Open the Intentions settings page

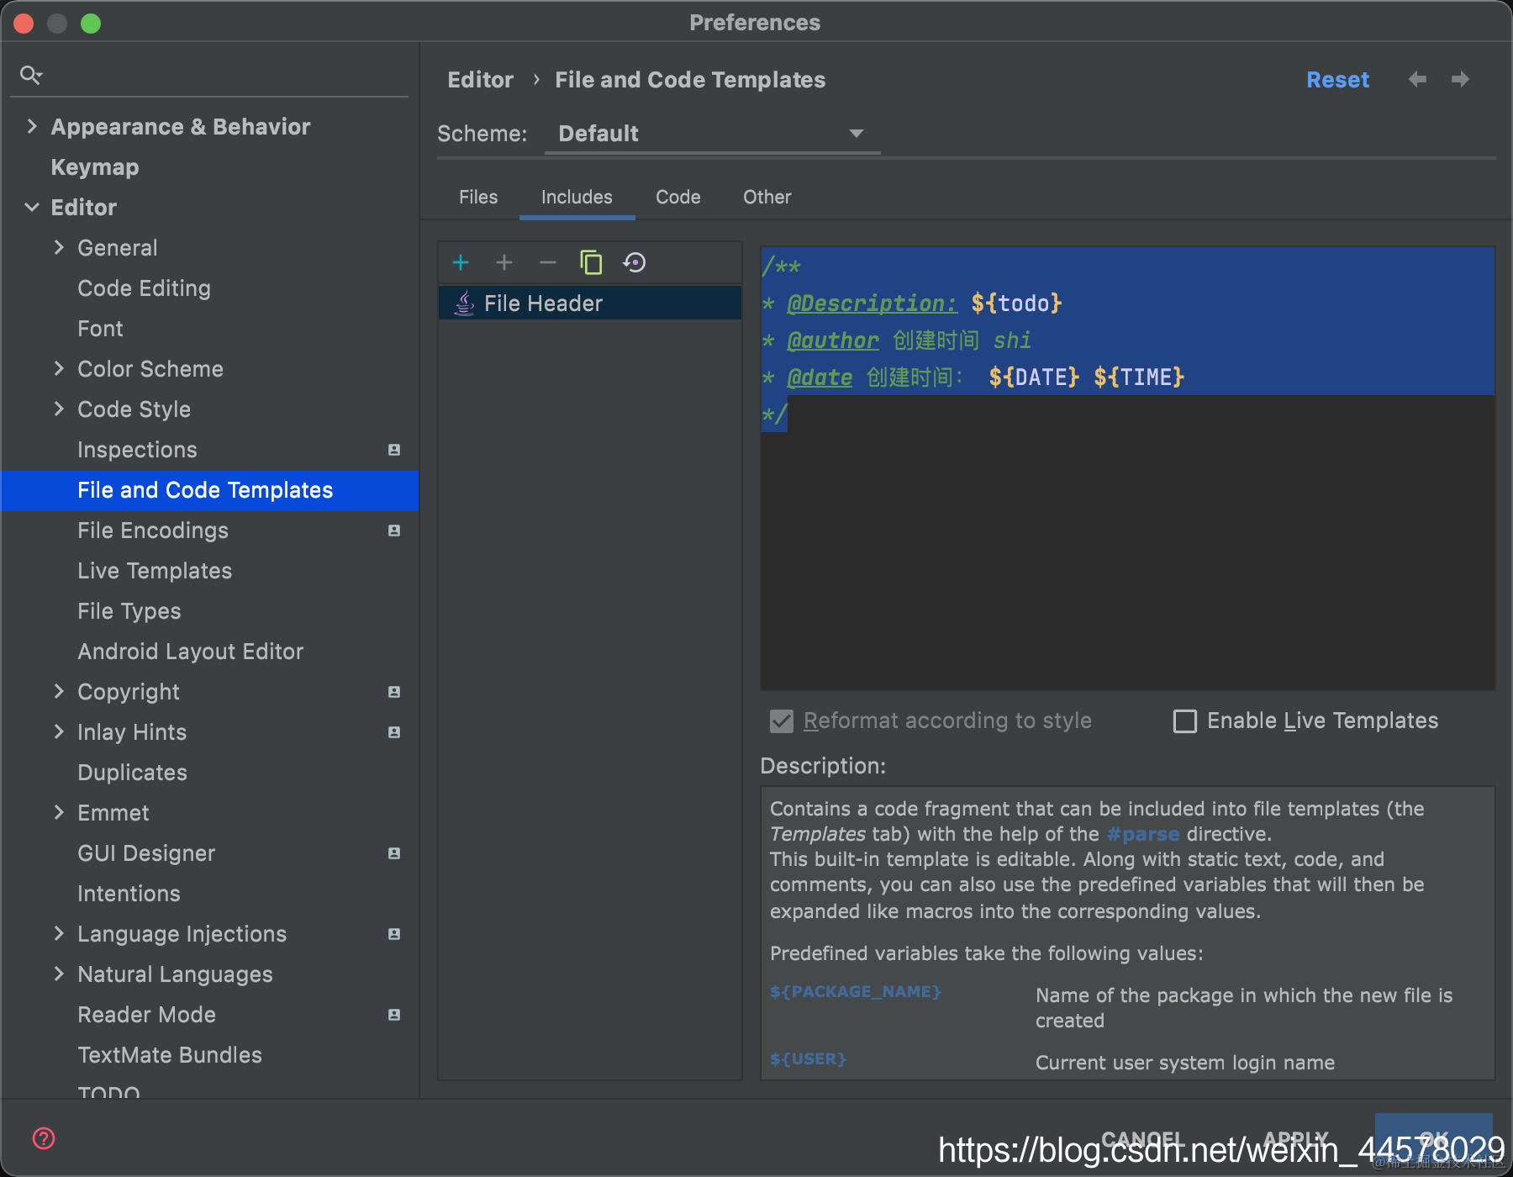[129, 894]
